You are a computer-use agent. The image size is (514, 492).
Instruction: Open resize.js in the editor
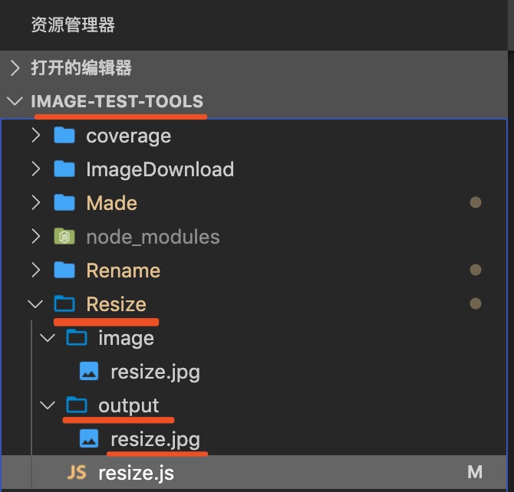tap(136, 474)
